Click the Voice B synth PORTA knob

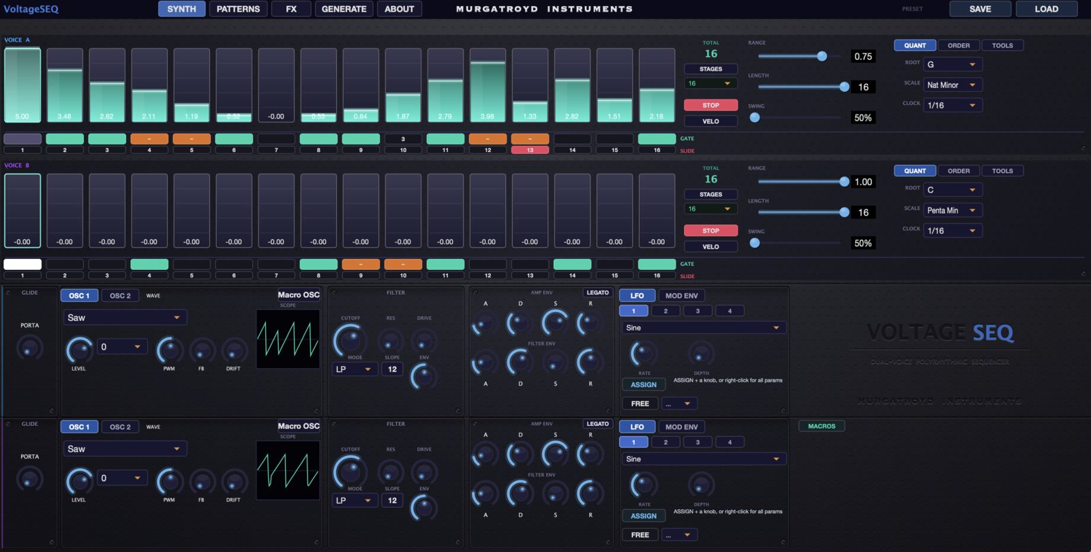29,479
